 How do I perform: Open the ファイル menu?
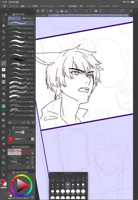[x=13, y=6]
